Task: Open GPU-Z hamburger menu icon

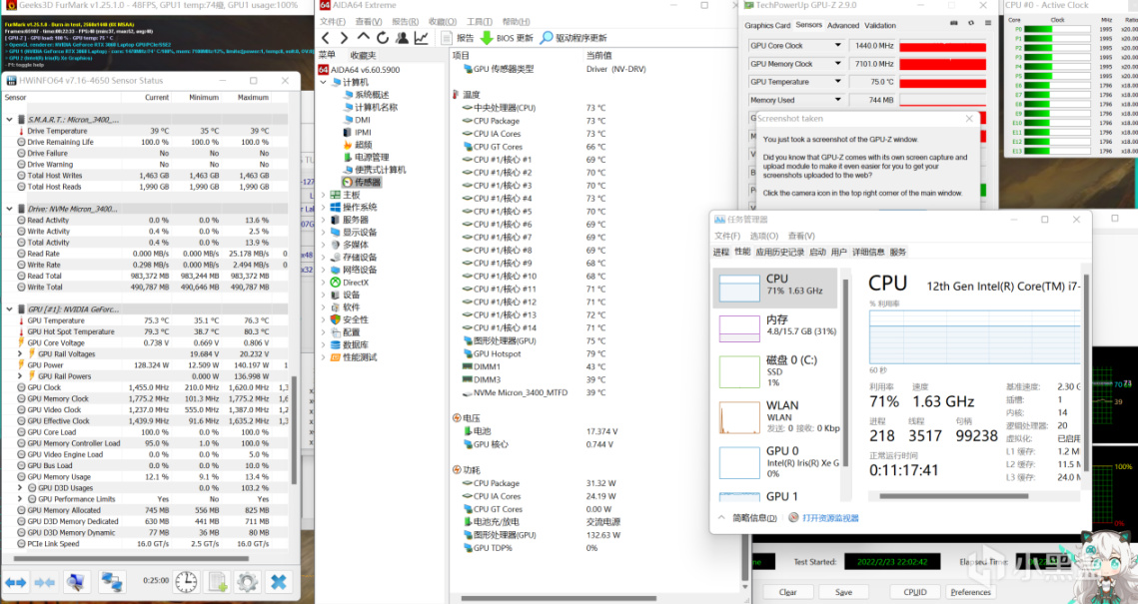Action: (988, 24)
